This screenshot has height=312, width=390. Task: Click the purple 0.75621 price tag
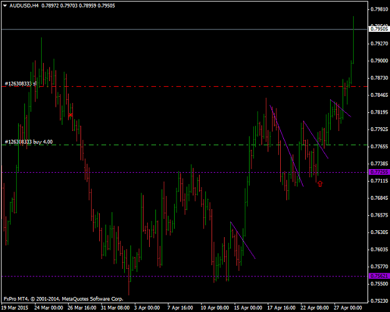[379, 276]
